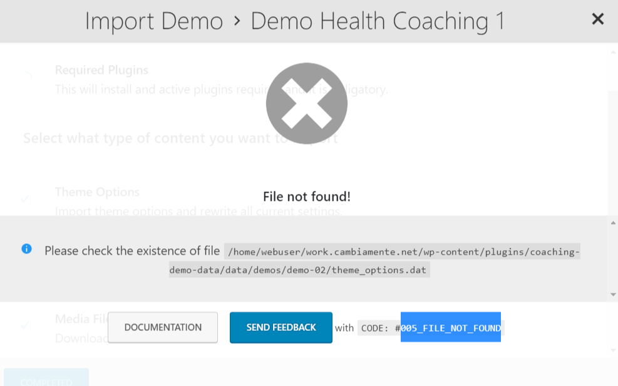Viewport: 618px width, 386px height.
Task: Open the Documentation button
Action: 163,327
